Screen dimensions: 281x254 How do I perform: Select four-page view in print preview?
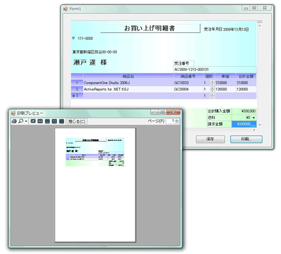click(54, 121)
